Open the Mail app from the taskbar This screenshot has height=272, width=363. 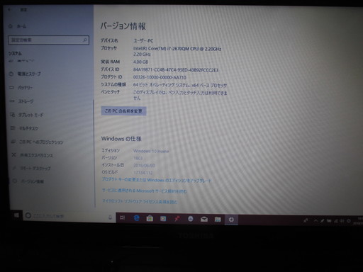204,220
